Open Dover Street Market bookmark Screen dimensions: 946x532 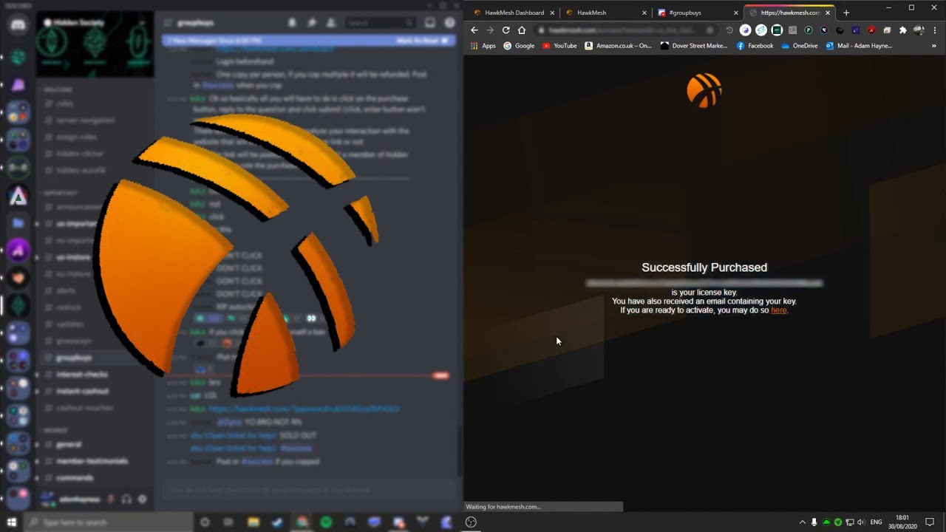(694, 46)
